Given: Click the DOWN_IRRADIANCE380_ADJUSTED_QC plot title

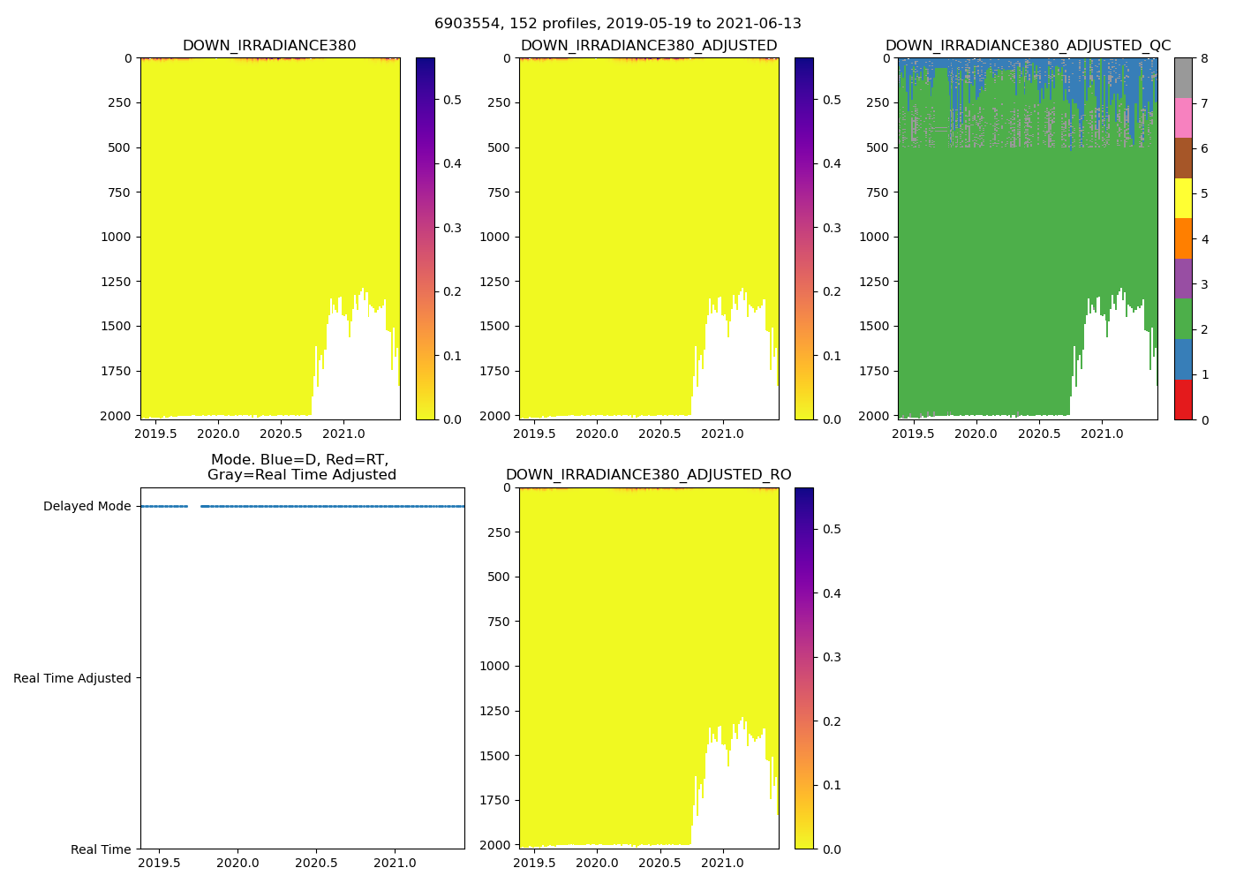Looking at the screenshot, I should [1028, 46].
